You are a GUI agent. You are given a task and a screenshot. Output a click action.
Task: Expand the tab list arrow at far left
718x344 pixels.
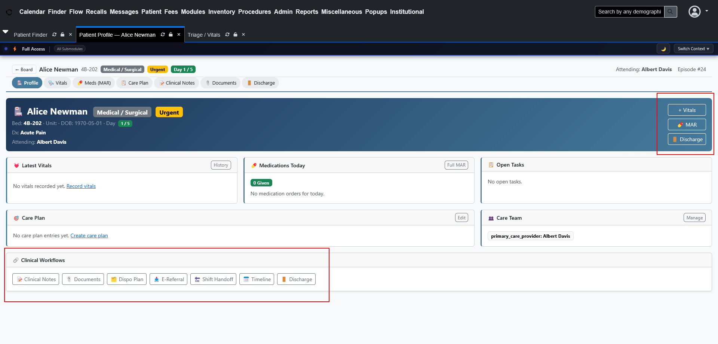6,32
